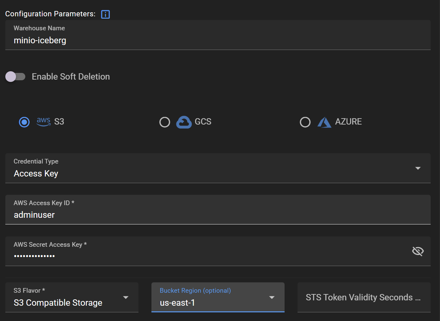The width and height of the screenshot is (440, 321).
Task: Select the S3 radio button
Action: (x=24, y=122)
